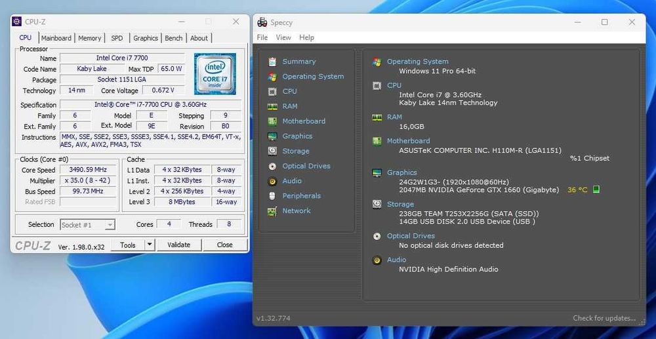
Task: Click the CPU-Z title bar app icon
Action: click(x=17, y=22)
